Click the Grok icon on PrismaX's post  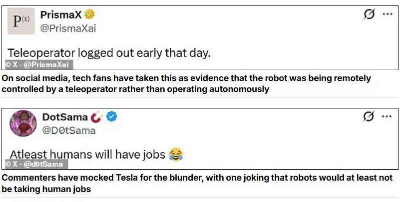click(369, 14)
